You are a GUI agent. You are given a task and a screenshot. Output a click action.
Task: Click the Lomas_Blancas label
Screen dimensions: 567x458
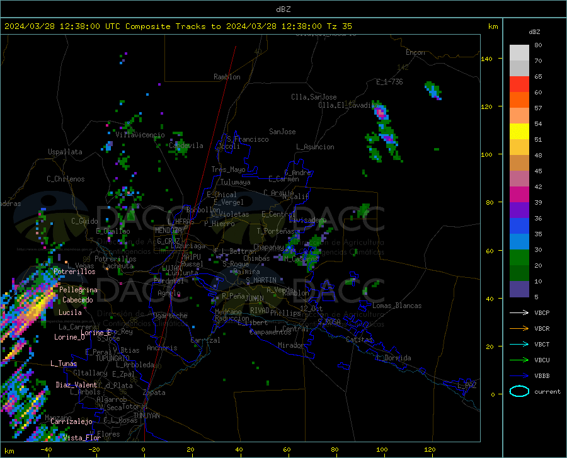point(397,306)
